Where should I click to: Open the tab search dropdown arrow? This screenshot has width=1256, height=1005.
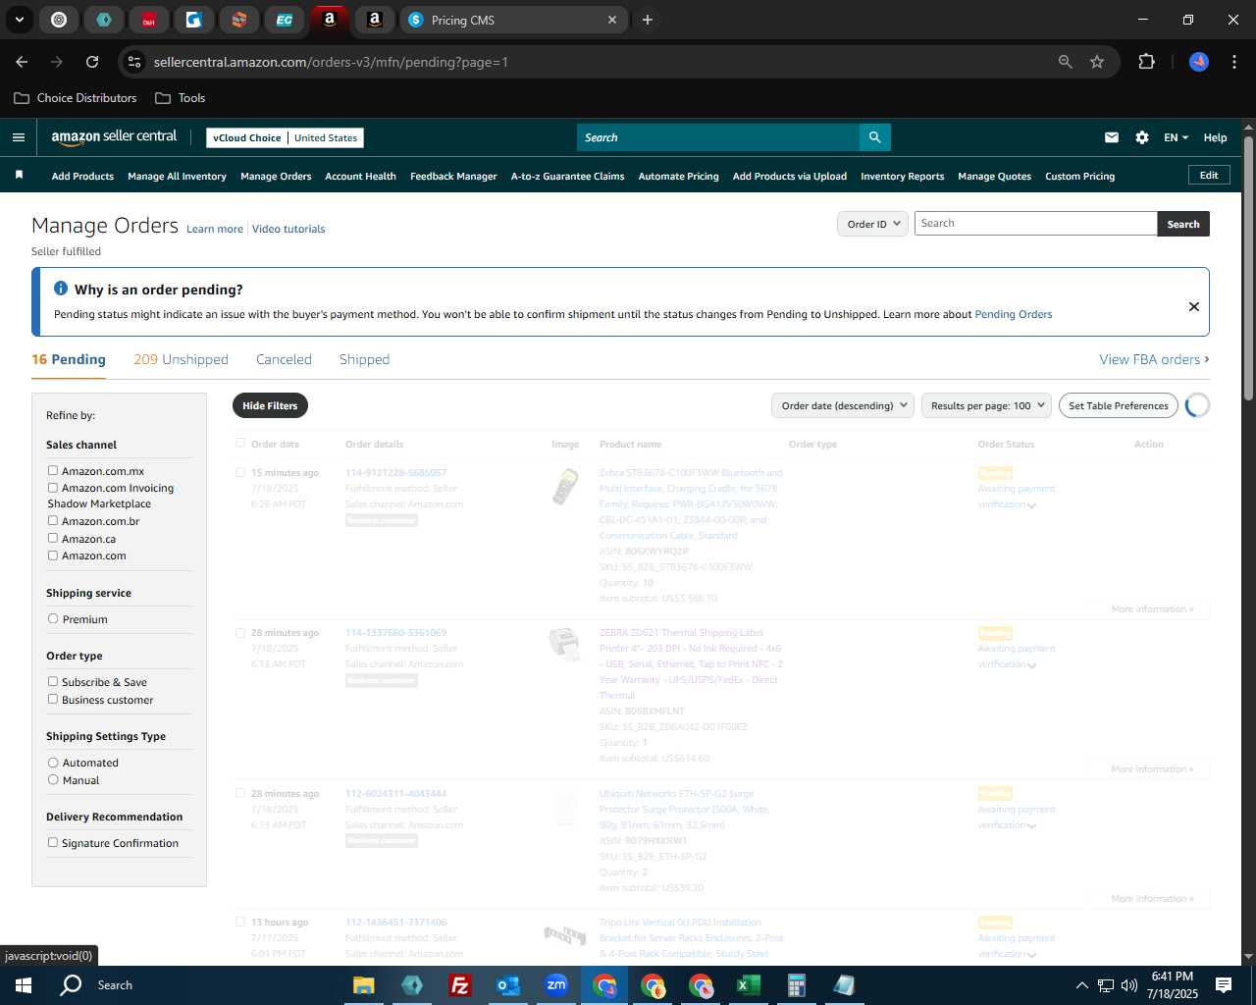pos(19,20)
